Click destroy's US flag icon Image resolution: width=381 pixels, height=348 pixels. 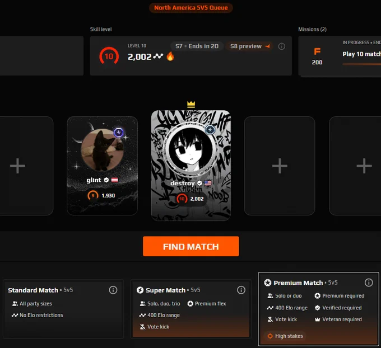(208, 183)
